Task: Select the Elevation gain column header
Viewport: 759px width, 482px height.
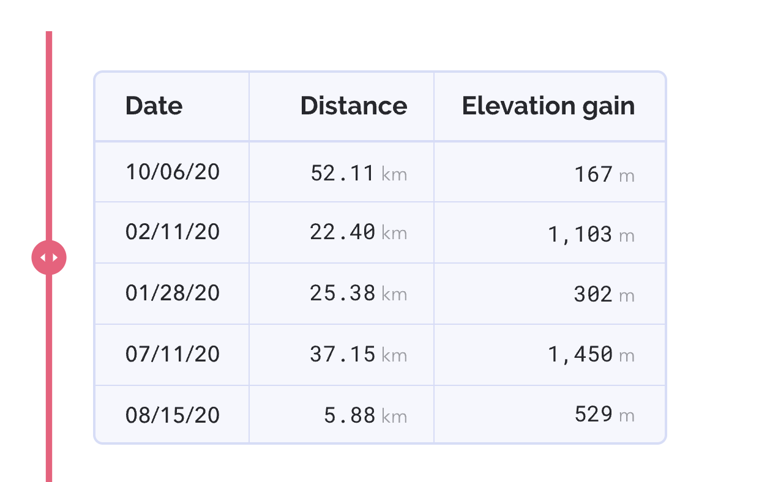Action: [x=548, y=106]
